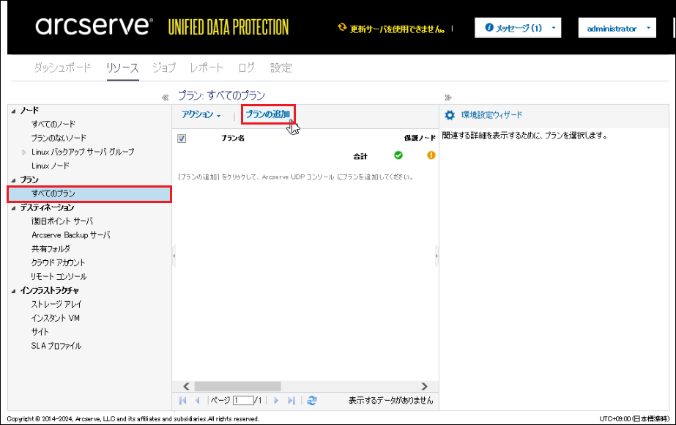Click the message info icon
Viewport: 676px width, 425px height.
[489, 27]
